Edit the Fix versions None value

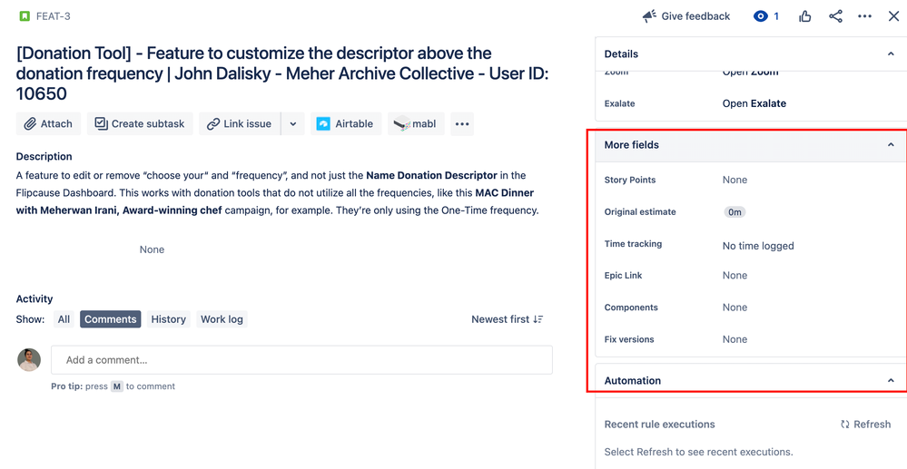click(x=734, y=339)
